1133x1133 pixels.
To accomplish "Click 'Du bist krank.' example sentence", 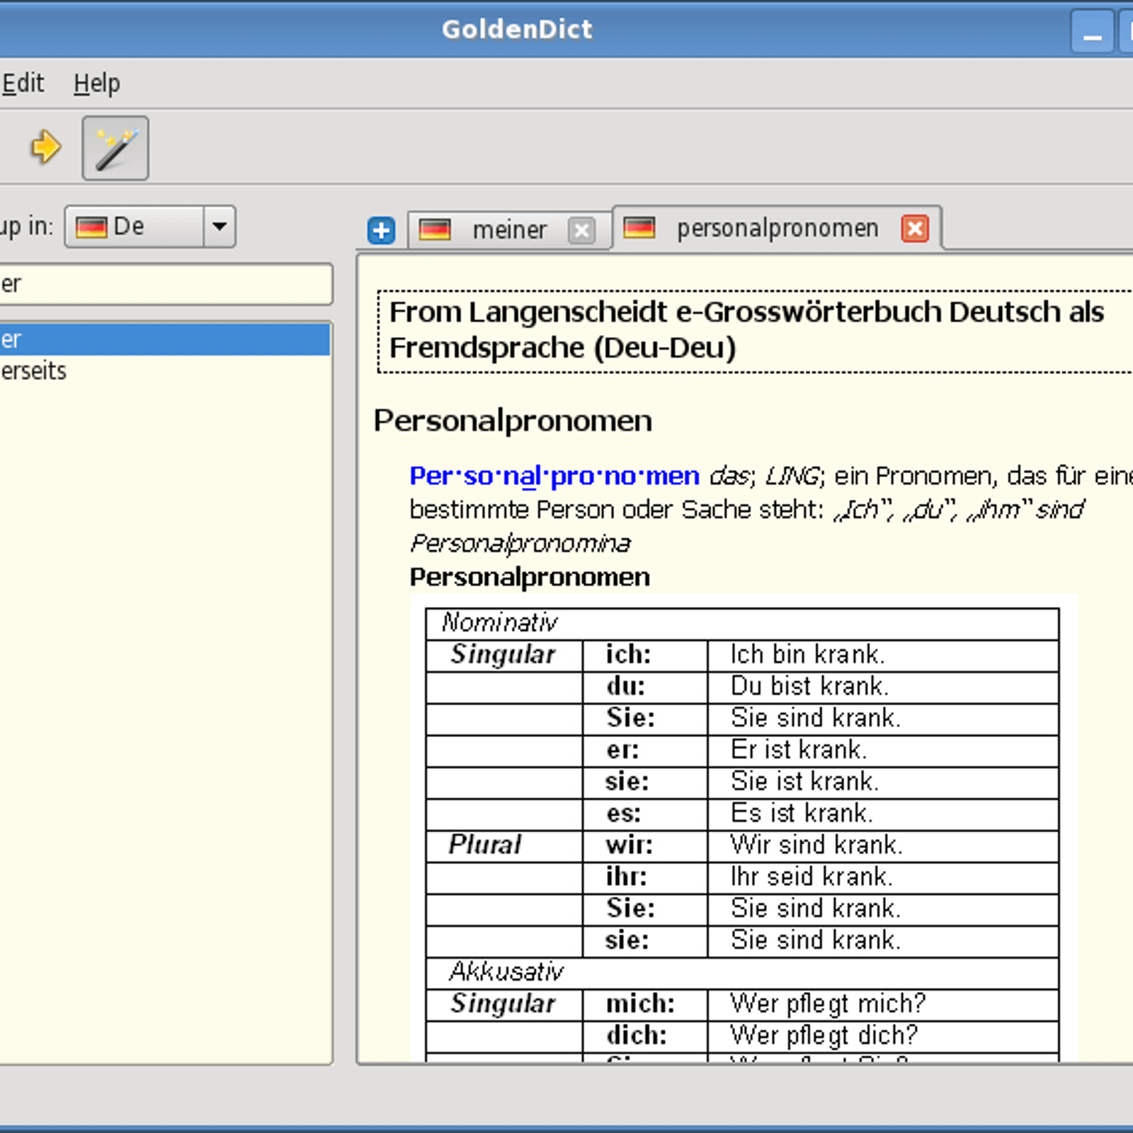I will click(810, 686).
